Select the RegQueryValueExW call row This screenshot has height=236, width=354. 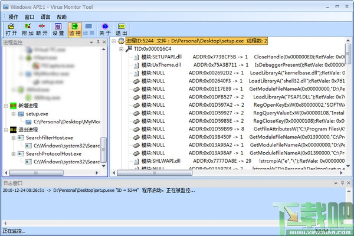tap(242, 113)
